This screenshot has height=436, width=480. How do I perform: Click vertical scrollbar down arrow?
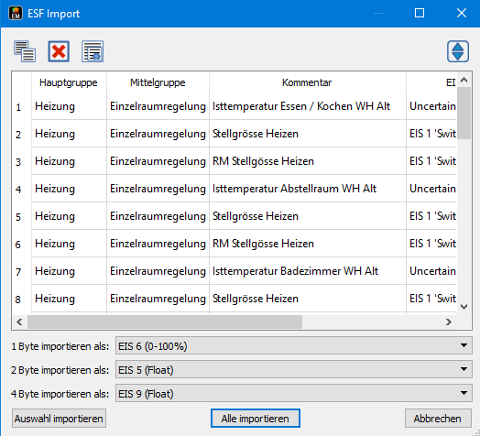coord(464,307)
